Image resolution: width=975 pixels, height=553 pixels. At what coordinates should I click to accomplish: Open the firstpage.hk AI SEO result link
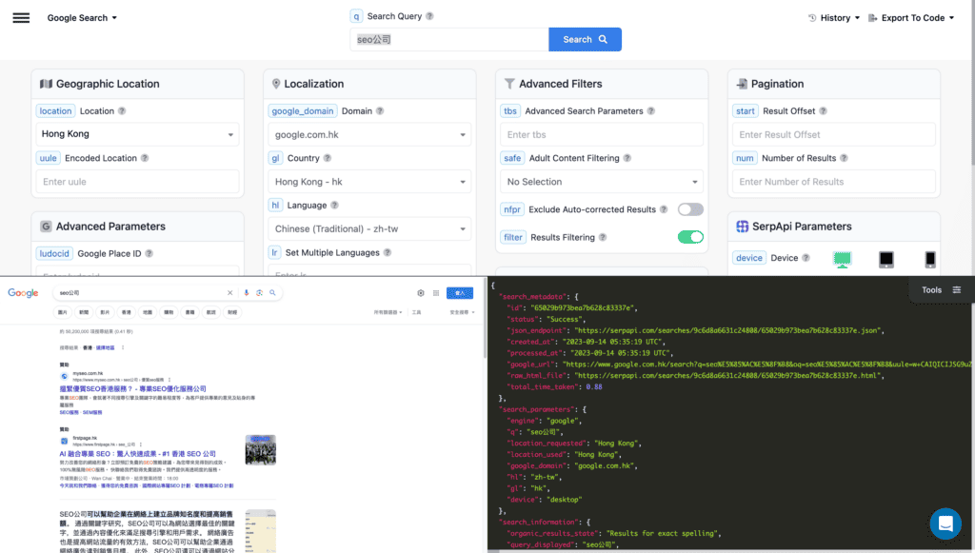click(137, 454)
